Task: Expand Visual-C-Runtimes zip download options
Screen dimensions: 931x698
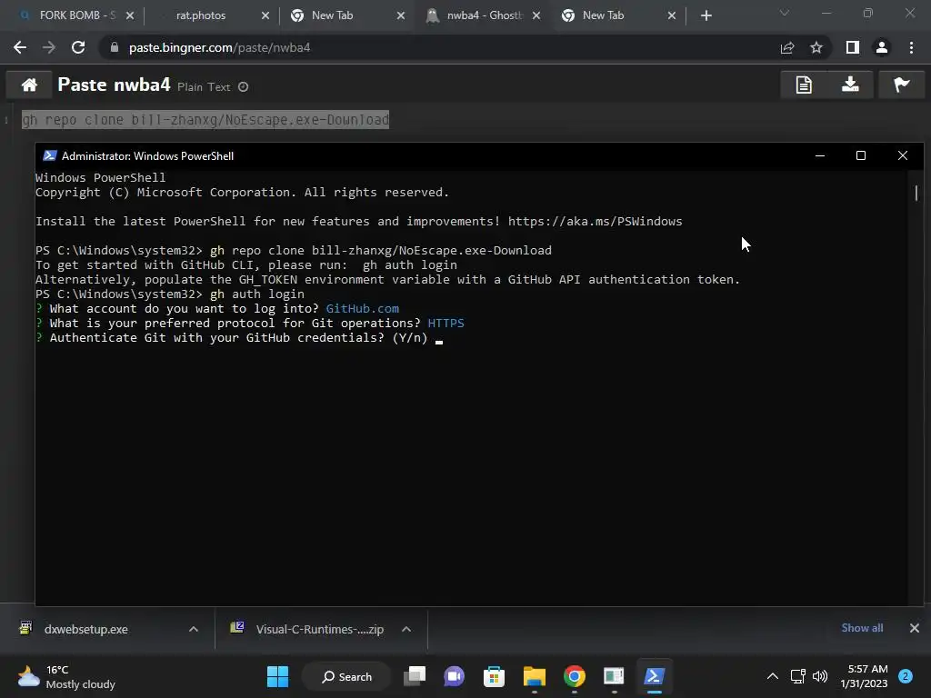Action: tap(406, 629)
